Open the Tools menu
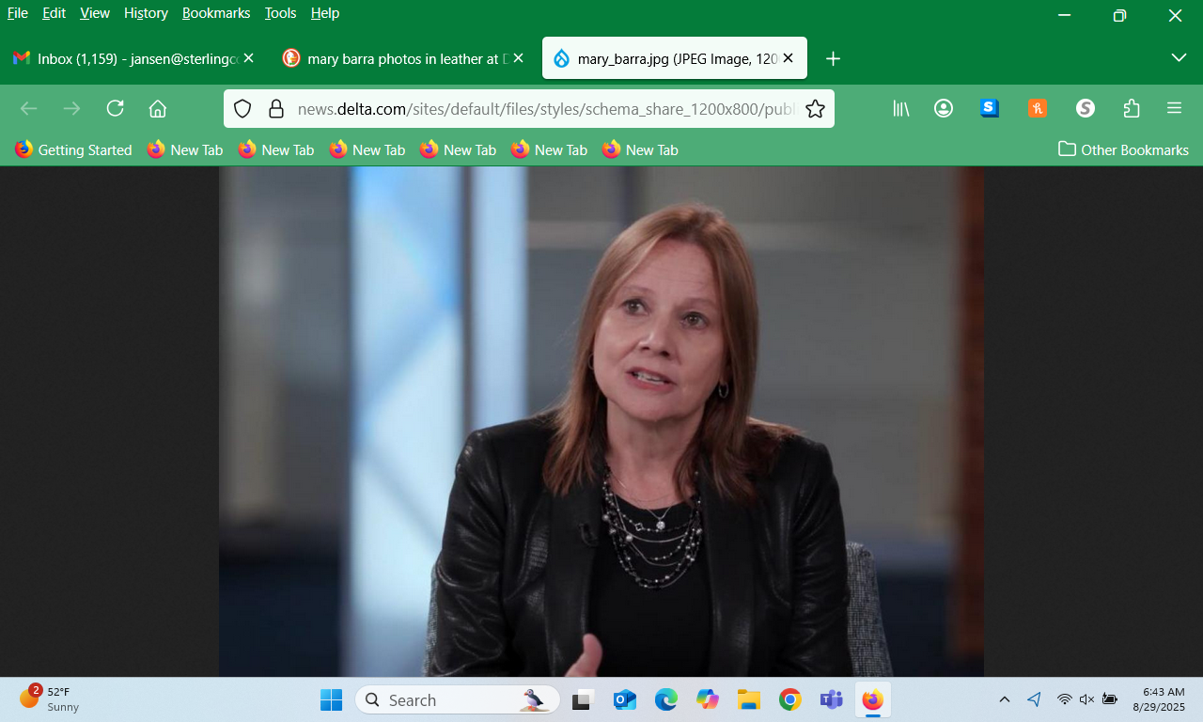The width and height of the screenshot is (1203, 722). [280, 13]
